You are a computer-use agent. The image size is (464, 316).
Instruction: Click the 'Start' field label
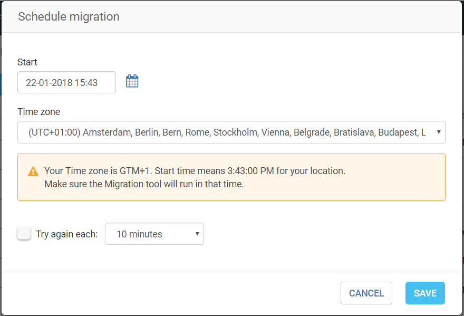(27, 62)
